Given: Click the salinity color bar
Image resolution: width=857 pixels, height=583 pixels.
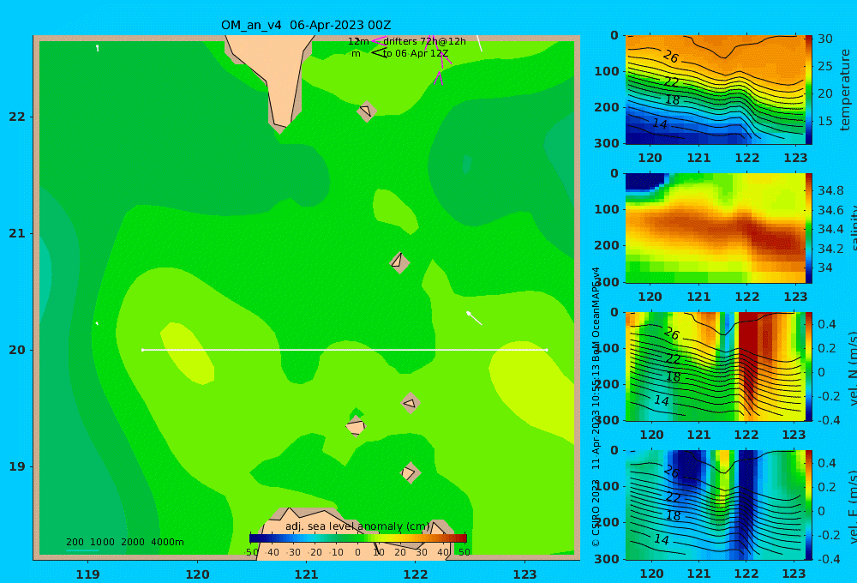Looking at the screenshot, I should pos(809,228).
